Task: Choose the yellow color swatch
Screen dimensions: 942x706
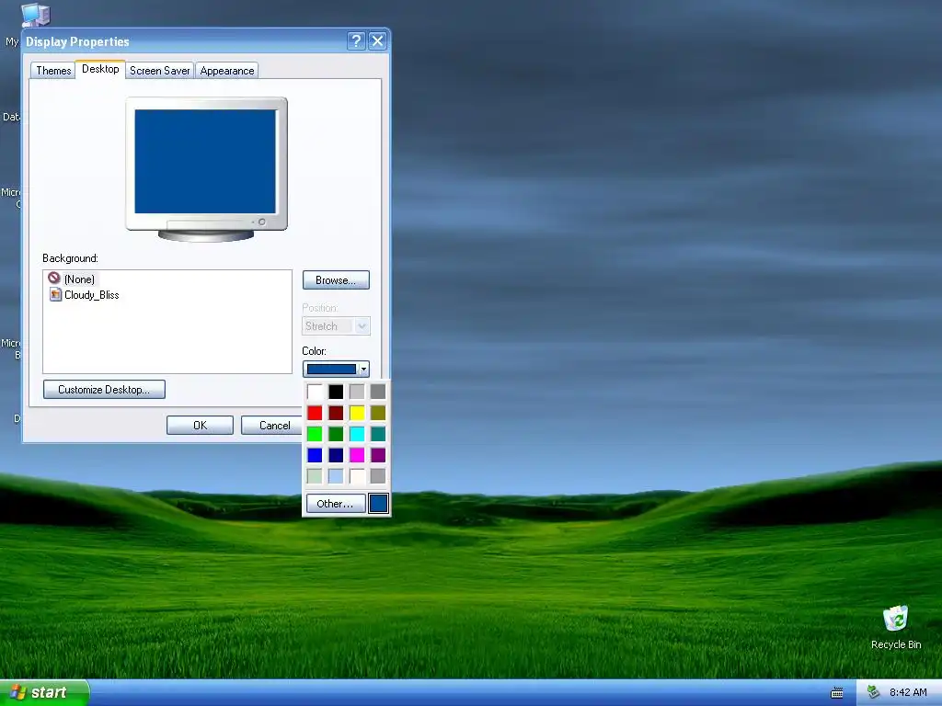Action: tap(357, 413)
